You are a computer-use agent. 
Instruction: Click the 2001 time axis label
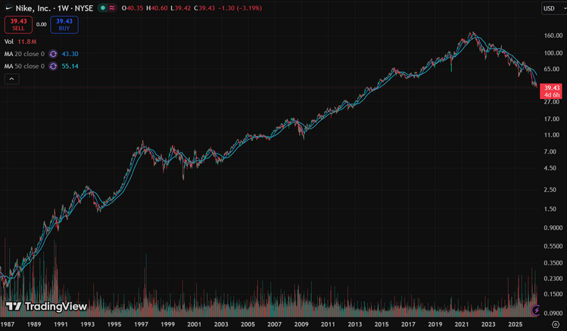[195, 324]
